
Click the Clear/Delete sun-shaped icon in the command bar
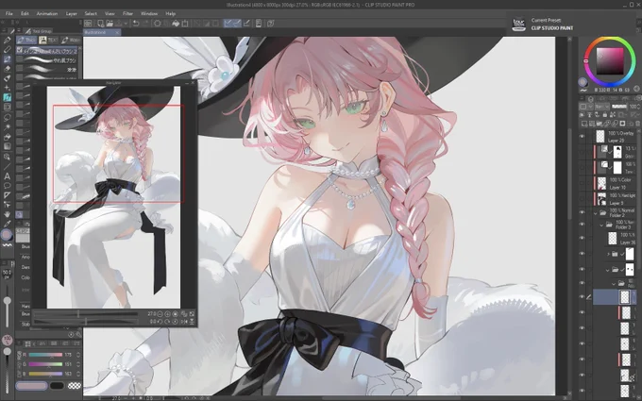[157, 24]
